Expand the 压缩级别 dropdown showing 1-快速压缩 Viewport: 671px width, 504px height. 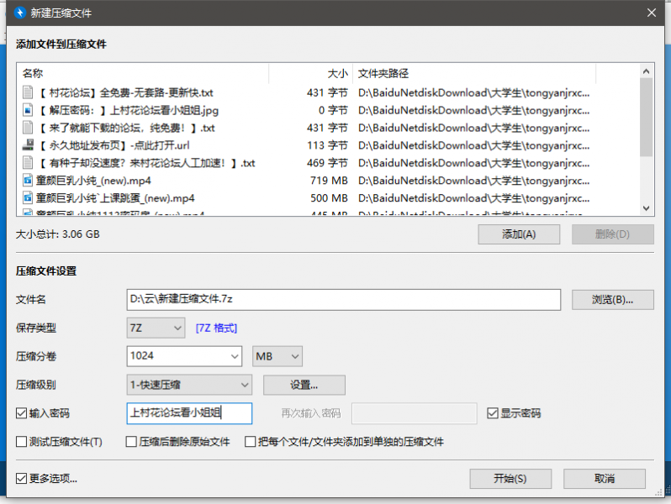coord(189,385)
